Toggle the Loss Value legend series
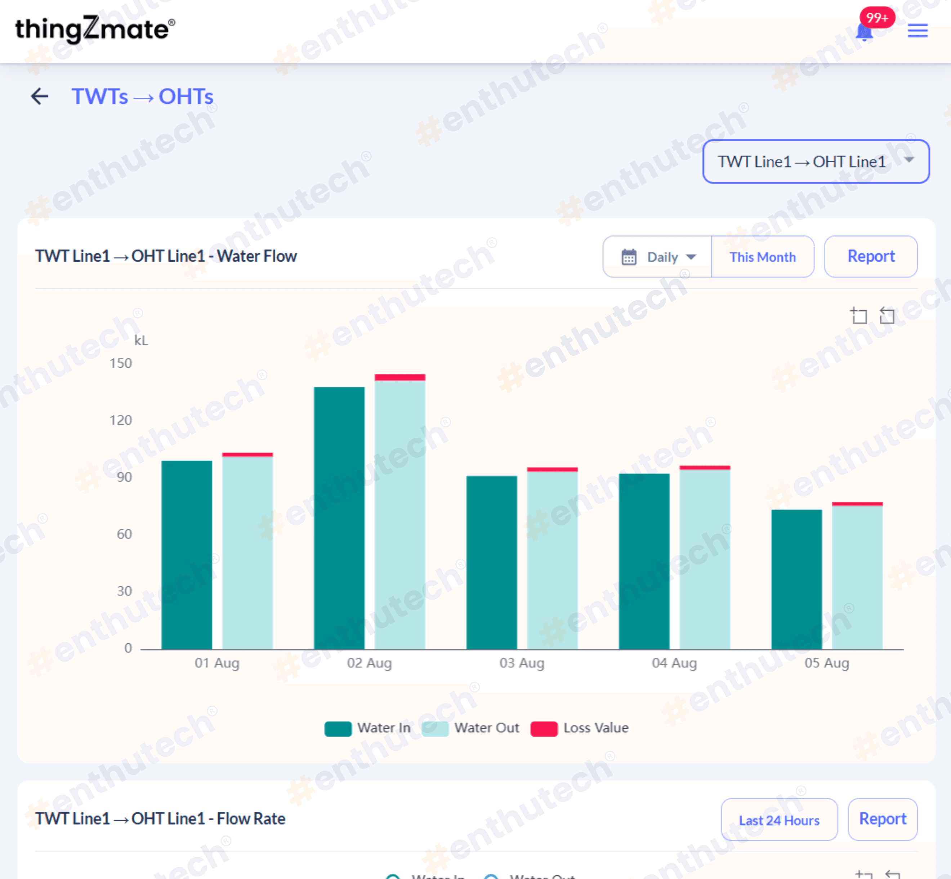951x879 pixels. click(x=580, y=728)
